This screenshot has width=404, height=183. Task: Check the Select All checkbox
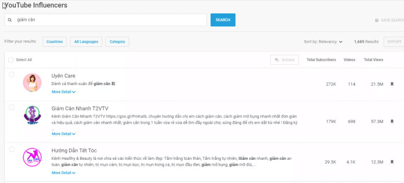coord(11,60)
